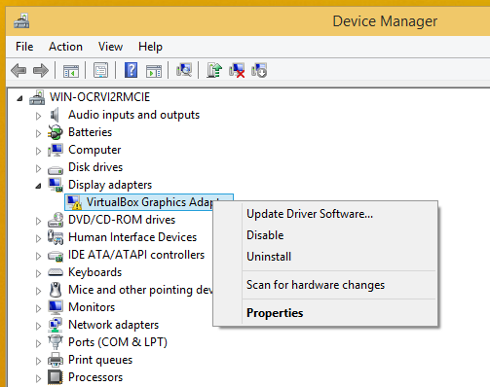The width and height of the screenshot is (490, 387).
Task: Collapse the Display adapters node
Action: click(x=38, y=186)
